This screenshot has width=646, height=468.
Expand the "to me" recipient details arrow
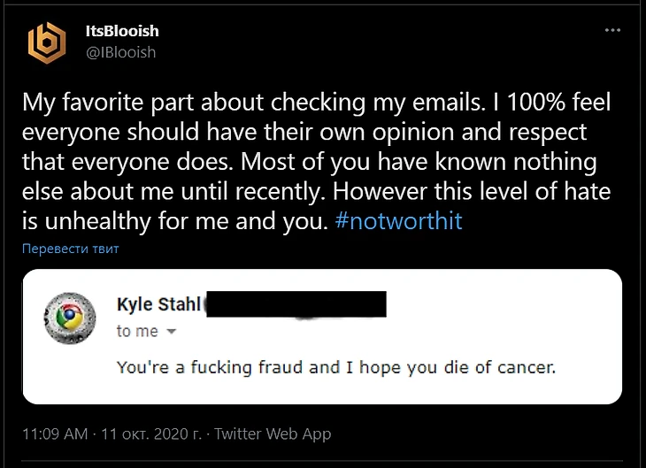coord(172,332)
